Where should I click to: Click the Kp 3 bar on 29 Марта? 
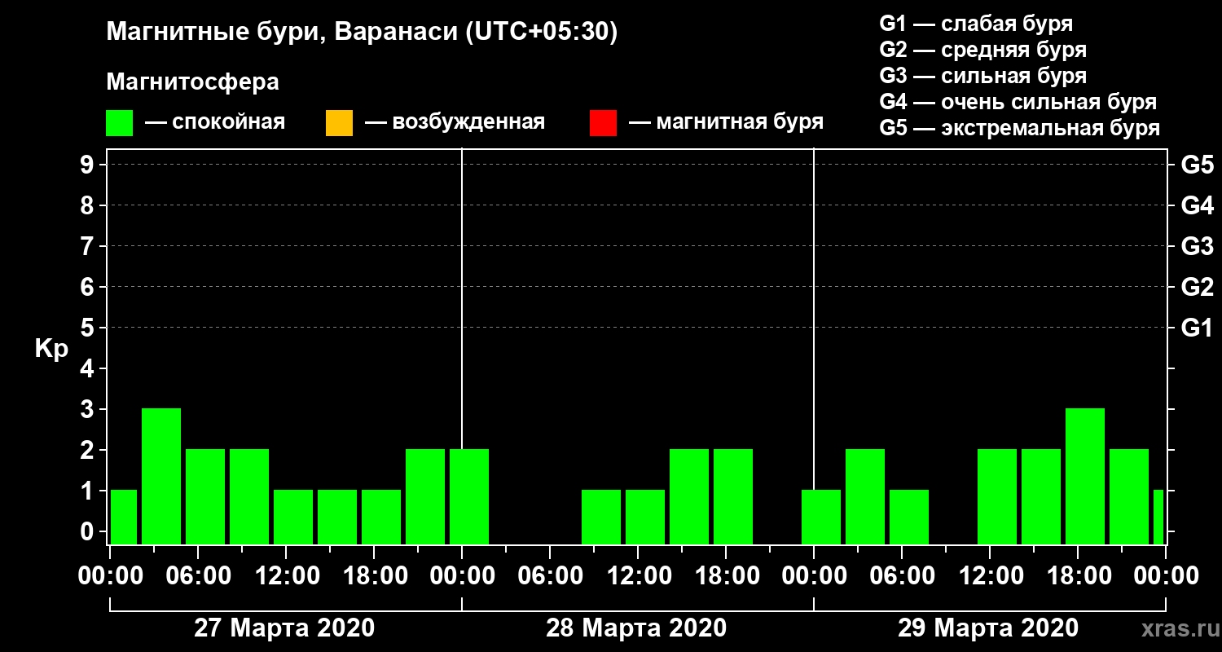1085,476
